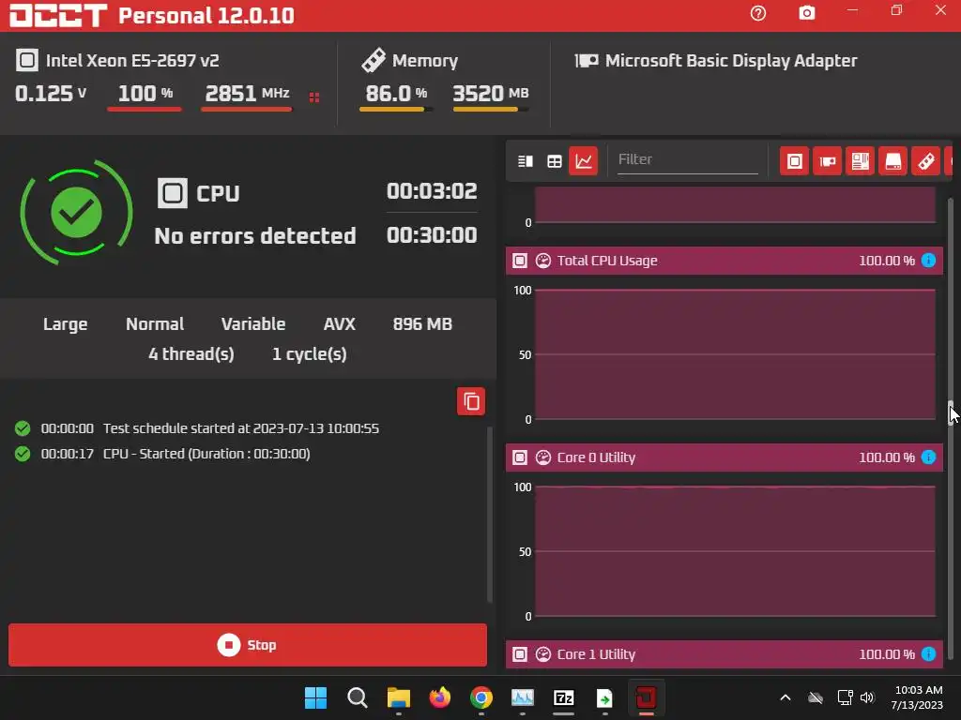The height and width of the screenshot is (720, 961).
Task: Click the red CPU cores grid indicator
Action: pyautogui.click(x=314, y=97)
